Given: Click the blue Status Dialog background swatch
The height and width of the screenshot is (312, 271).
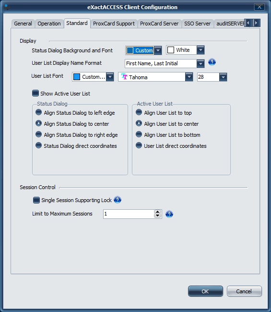Looking at the screenshot, I should [130, 50].
